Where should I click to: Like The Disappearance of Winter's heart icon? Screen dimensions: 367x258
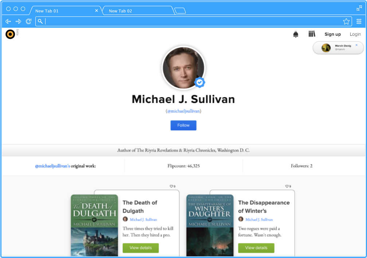coord(287,186)
